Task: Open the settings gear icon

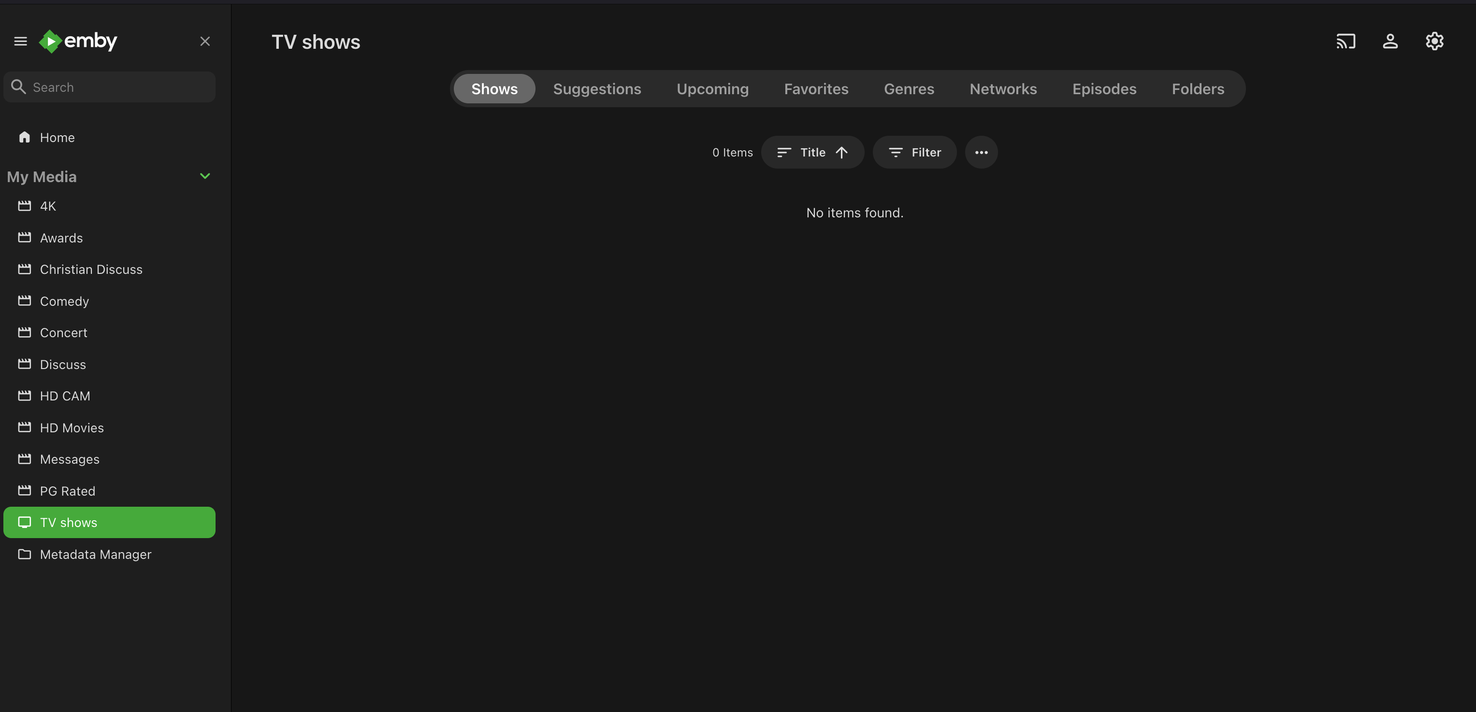Action: click(1434, 41)
